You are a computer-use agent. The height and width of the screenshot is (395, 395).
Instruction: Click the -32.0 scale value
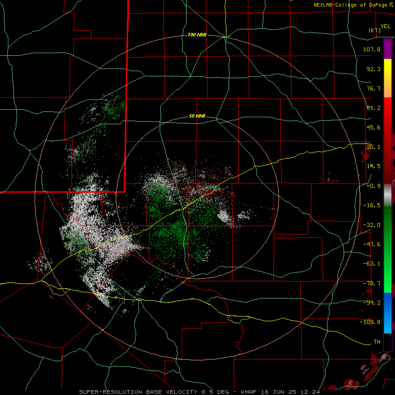coord(372,225)
